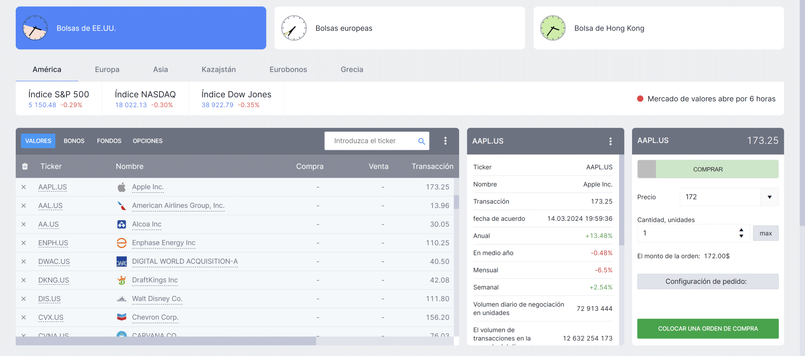This screenshot has width=805, height=356.
Task: Click the clock icon for Bolsa de Hong Kong
Action: (553, 28)
